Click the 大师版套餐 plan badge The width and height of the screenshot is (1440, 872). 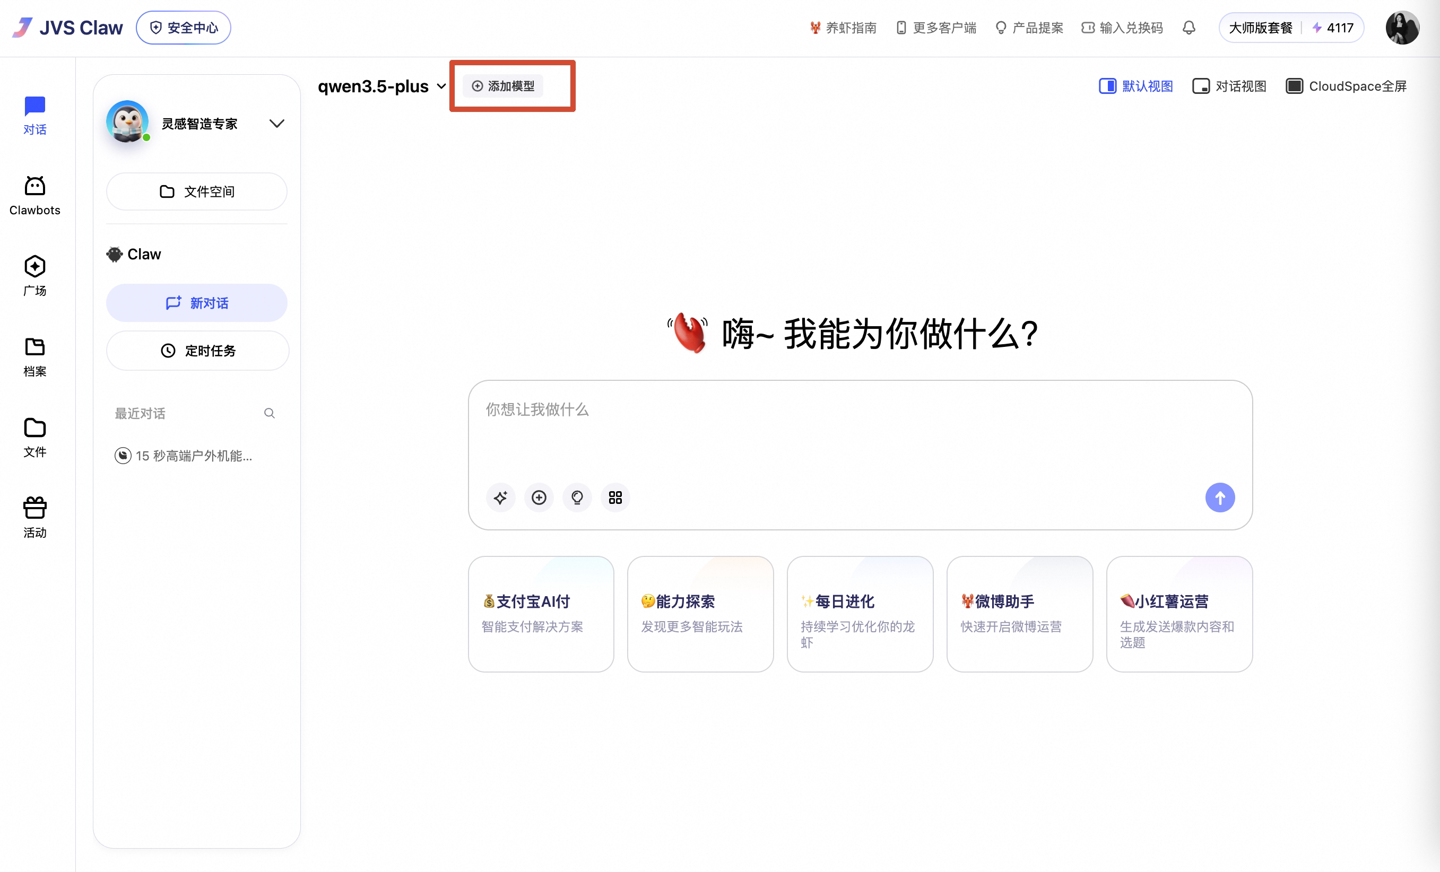coord(1260,28)
